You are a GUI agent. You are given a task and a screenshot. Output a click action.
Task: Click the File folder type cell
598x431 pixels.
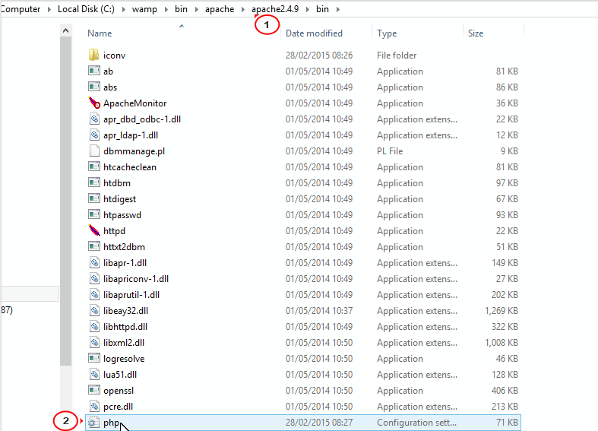point(397,55)
